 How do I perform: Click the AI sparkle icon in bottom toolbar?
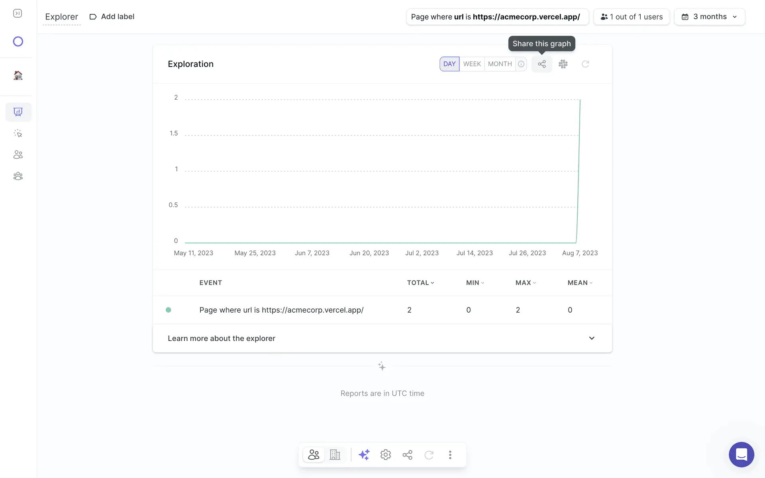pyautogui.click(x=364, y=454)
